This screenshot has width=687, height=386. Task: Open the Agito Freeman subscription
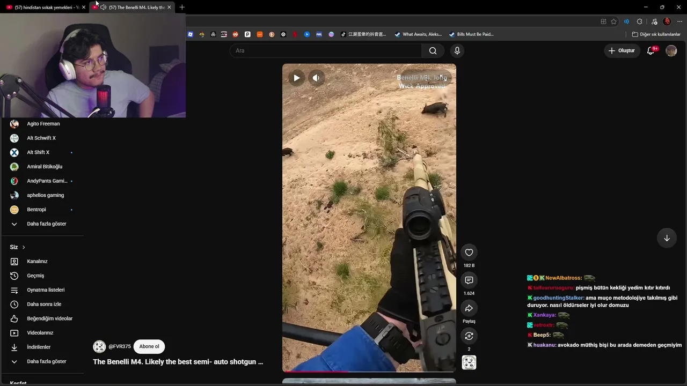tap(42, 124)
